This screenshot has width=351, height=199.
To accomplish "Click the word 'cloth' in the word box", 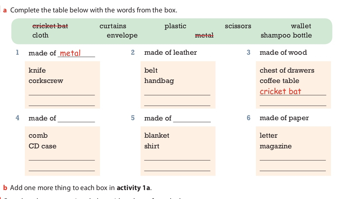I will (x=40, y=35).
